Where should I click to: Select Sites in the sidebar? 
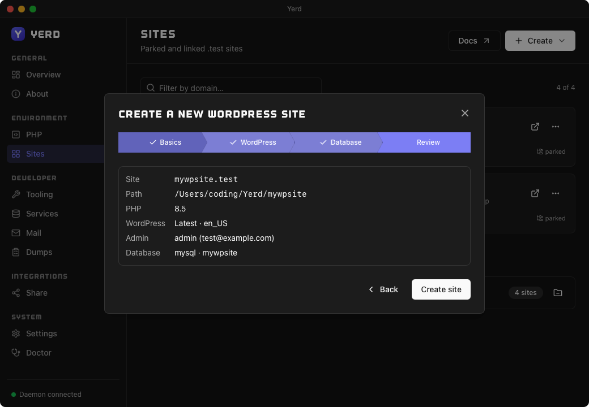coord(56,154)
